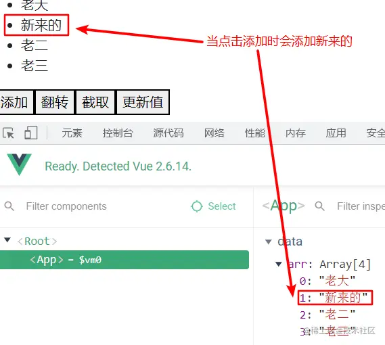Select array item 2 老二

pos(327,315)
